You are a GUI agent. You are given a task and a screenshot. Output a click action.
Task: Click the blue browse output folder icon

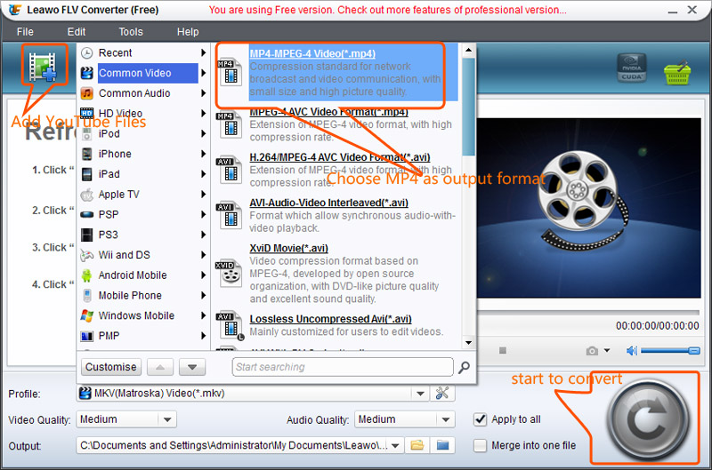pos(442,445)
